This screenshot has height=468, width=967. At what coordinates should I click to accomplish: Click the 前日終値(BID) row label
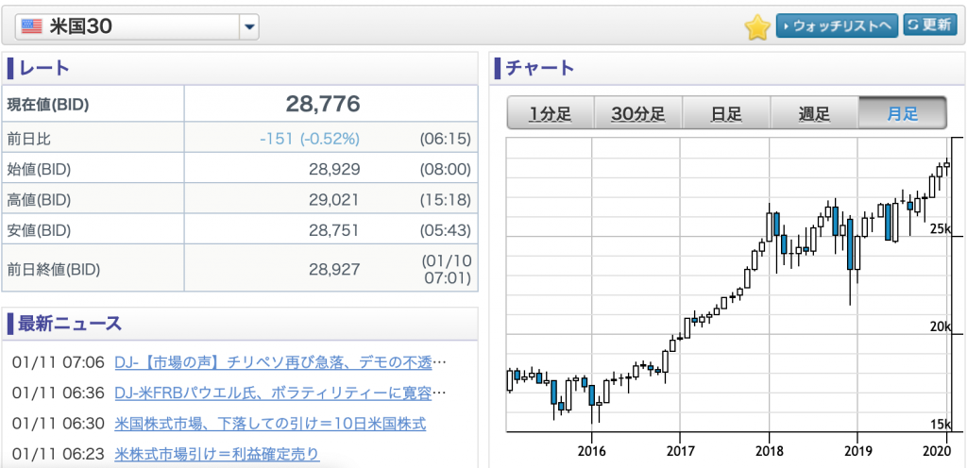[53, 269]
